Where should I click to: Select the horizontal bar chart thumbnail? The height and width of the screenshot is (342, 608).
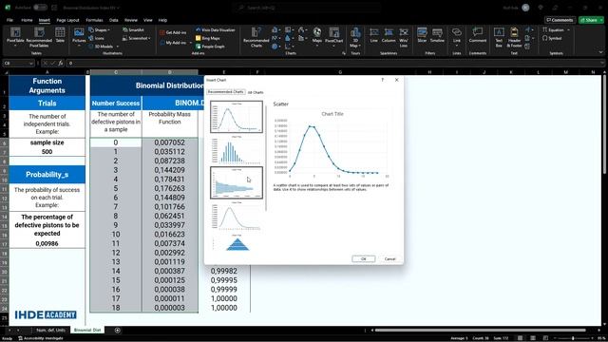click(237, 182)
